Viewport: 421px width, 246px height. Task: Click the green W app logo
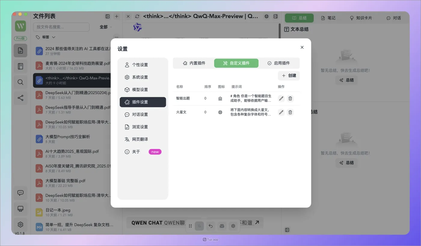[x=20, y=26]
